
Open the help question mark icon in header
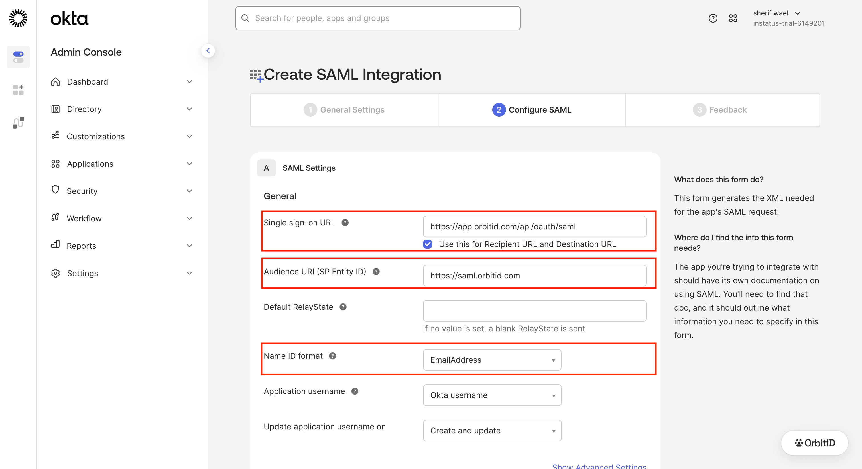[x=713, y=18]
